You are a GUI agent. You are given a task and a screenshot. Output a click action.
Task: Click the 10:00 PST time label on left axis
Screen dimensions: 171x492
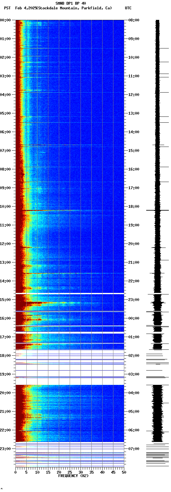[6, 207]
